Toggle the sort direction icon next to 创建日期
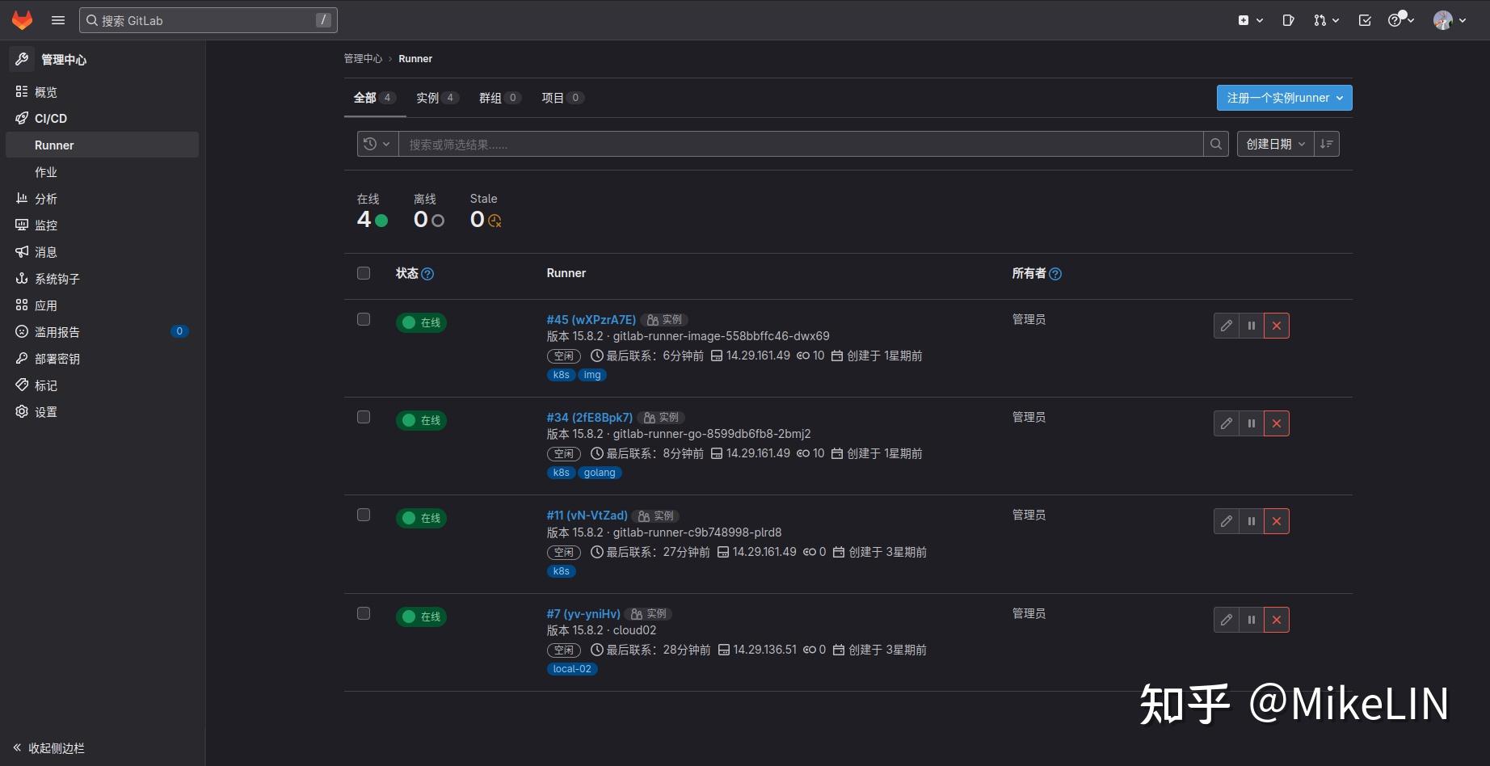This screenshot has height=766, width=1490. (x=1325, y=143)
